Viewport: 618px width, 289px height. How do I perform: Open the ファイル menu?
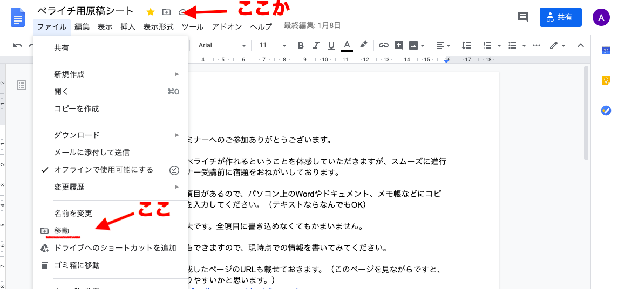52,27
